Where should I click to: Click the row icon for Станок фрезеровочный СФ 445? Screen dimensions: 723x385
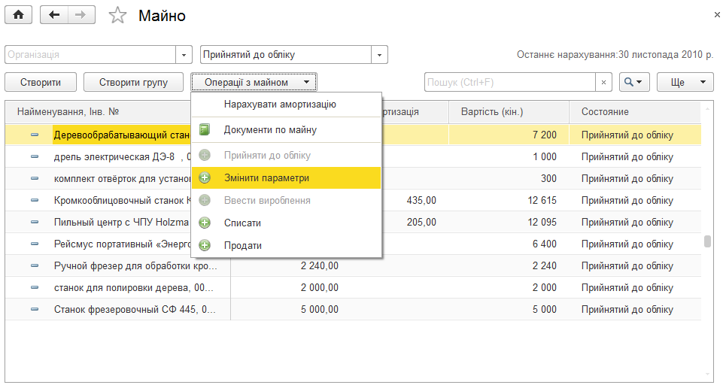tap(35, 309)
